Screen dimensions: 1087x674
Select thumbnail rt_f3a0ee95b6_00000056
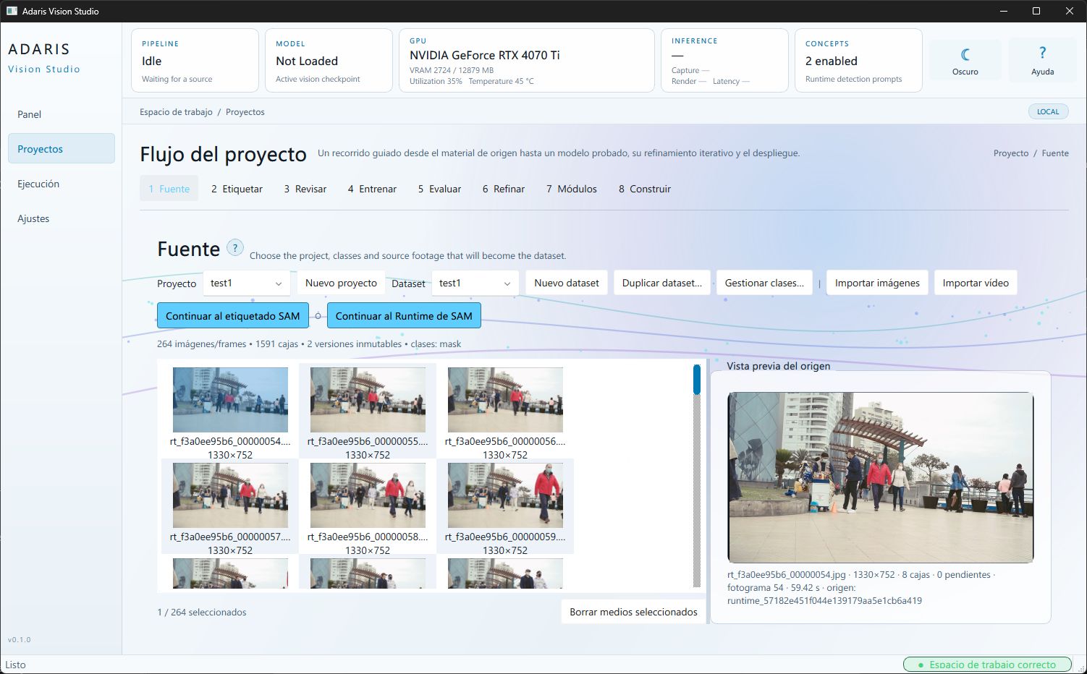[505, 411]
